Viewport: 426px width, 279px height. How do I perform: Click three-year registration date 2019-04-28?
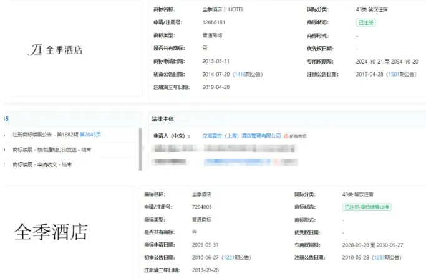click(216, 87)
